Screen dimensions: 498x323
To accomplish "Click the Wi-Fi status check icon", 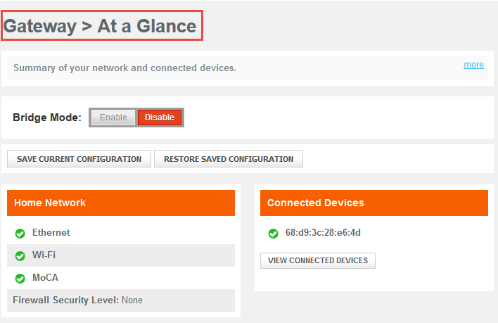I will pos(20,255).
